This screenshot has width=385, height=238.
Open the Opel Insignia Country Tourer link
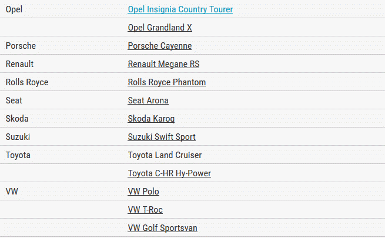tap(180, 9)
